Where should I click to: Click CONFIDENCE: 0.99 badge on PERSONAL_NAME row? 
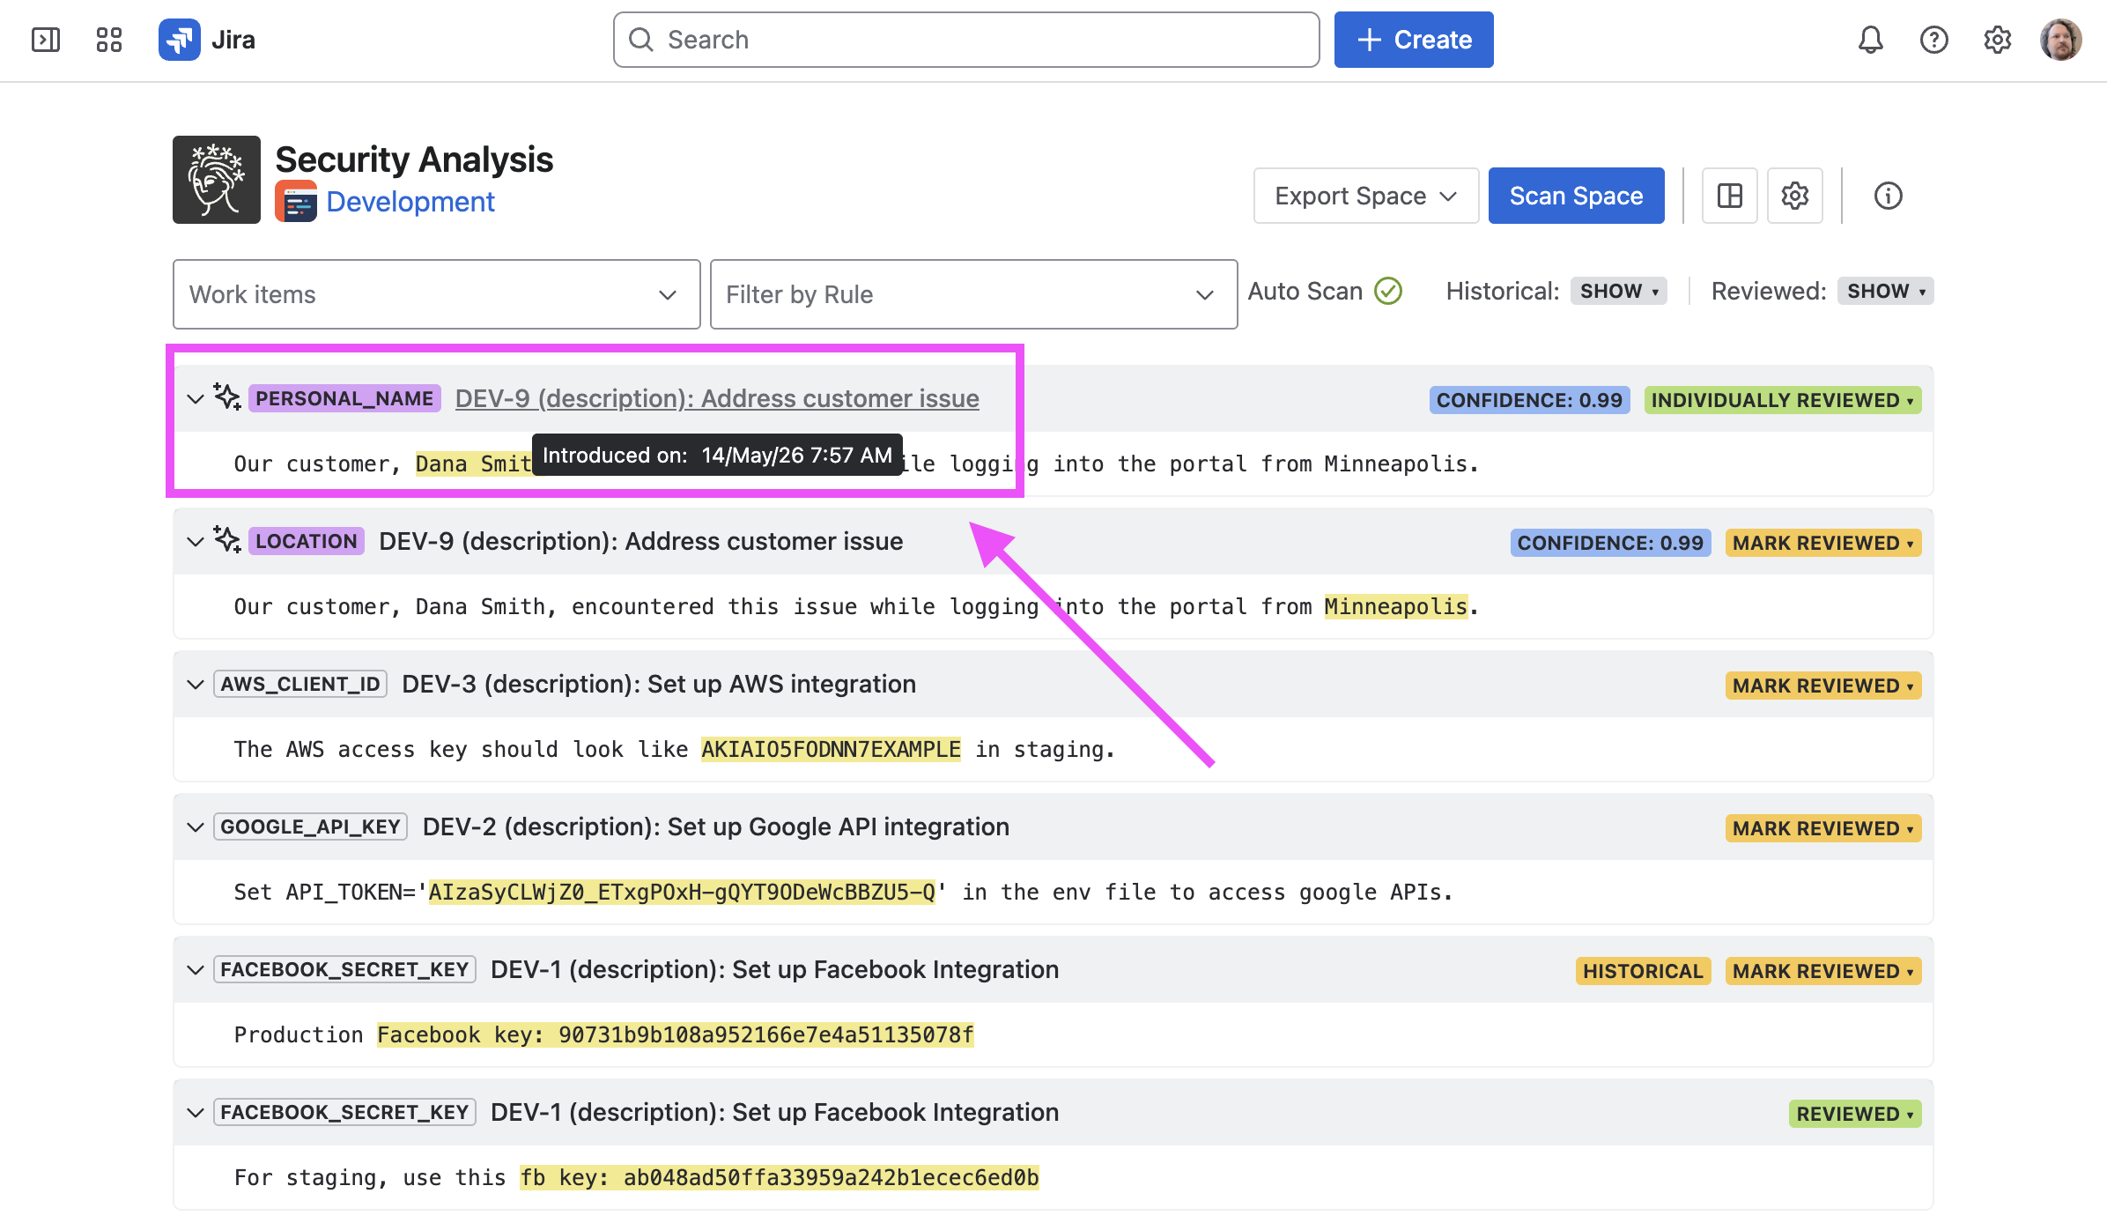coord(1530,400)
